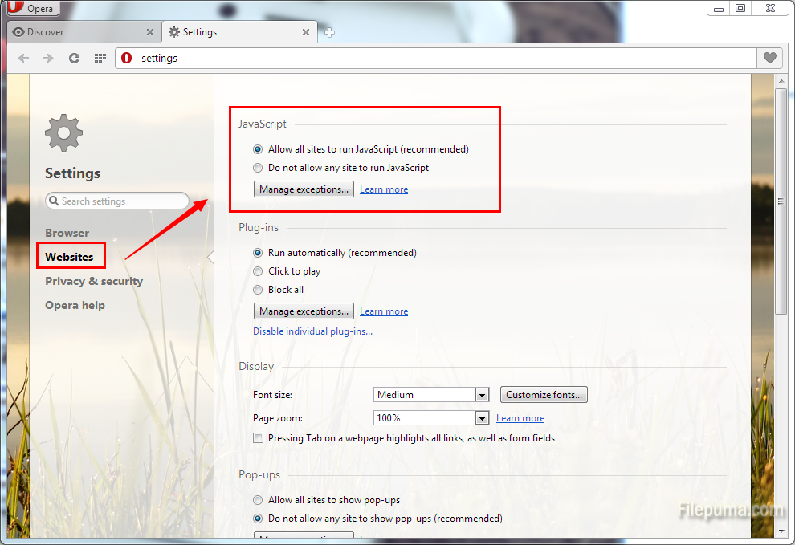The height and width of the screenshot is (545, 795).
Task: Select Allow all sites to show pop-ups
Action: (258, 500)
